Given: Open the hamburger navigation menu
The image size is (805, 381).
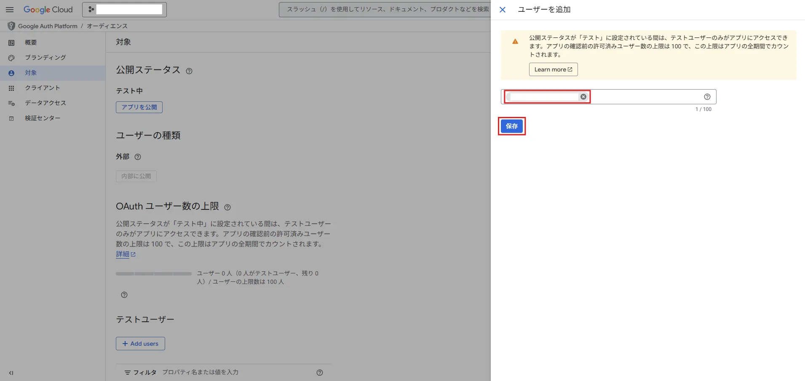Looking at the screenshot, I should pos(10,10).
